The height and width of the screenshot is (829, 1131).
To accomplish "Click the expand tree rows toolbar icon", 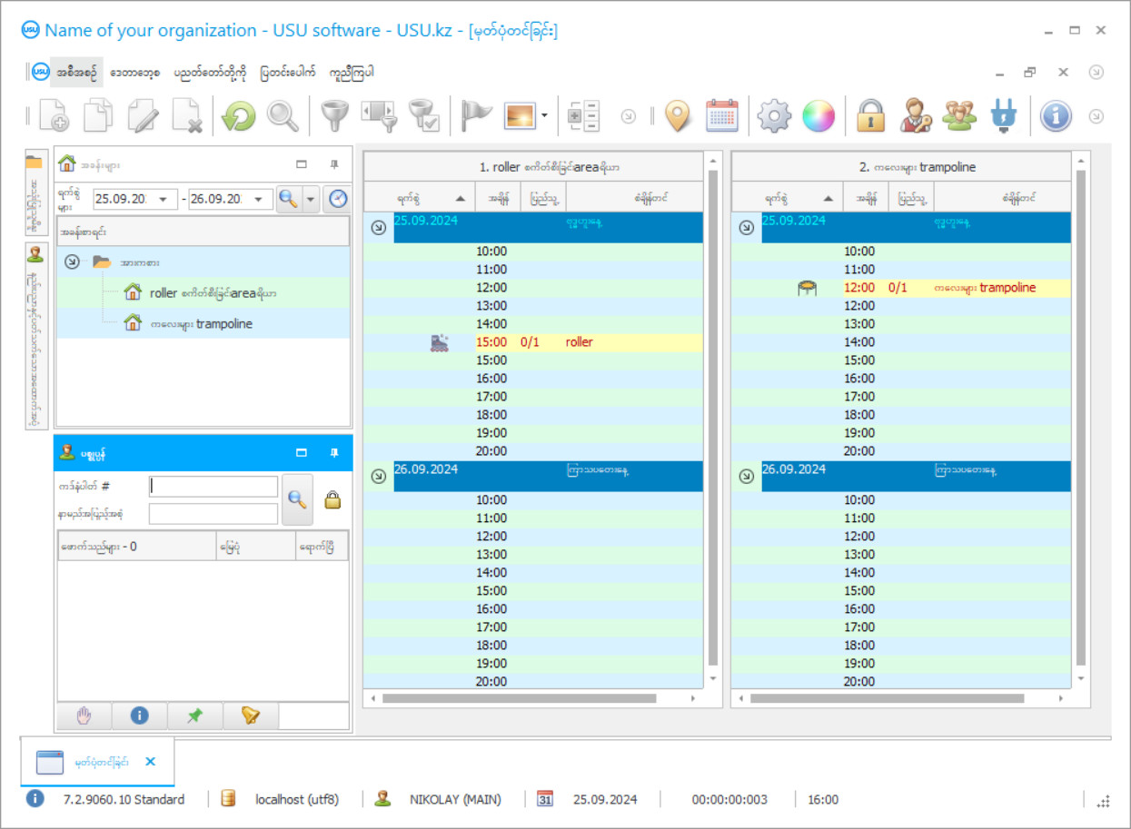I will (x=584, y=116).
